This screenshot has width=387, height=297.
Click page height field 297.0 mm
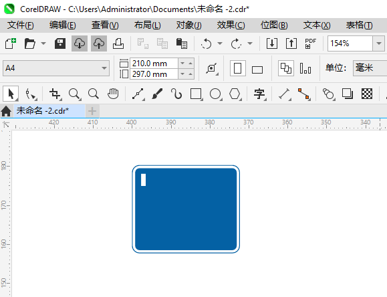point(154,74)
